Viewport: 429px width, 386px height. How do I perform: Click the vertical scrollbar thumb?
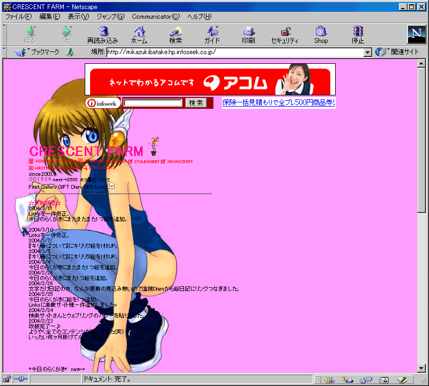coord(421,139)
